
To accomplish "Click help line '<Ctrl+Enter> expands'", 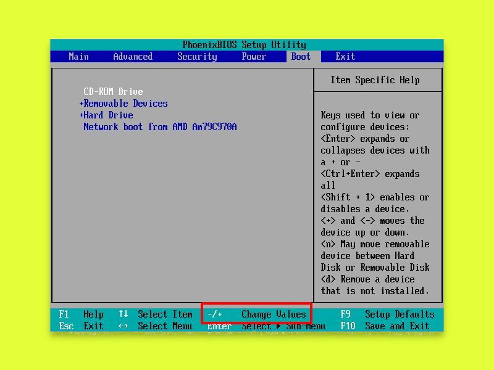I will click(370, 174).
